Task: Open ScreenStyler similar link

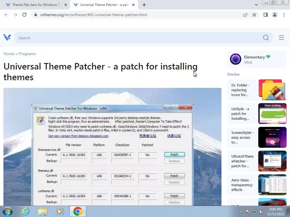Action: tap(242, 138)
